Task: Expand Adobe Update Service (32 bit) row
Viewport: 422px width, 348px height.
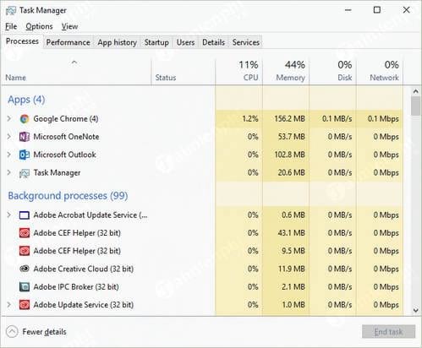Action: pyautogui.click(x=9, y=305)
